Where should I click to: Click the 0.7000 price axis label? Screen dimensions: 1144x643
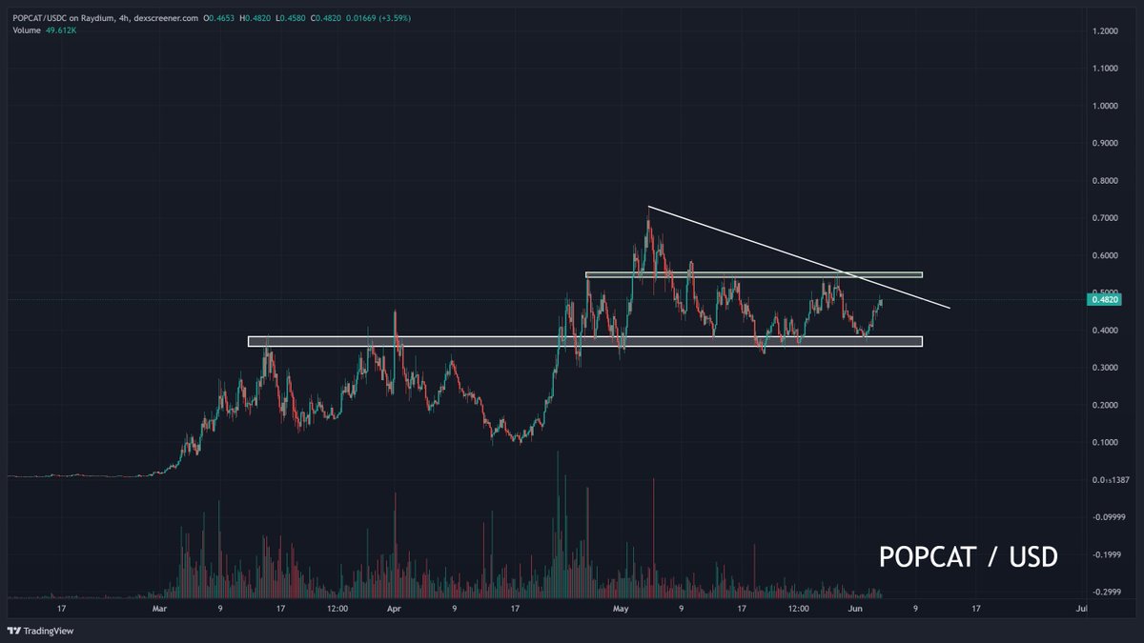coord(1104,218)
